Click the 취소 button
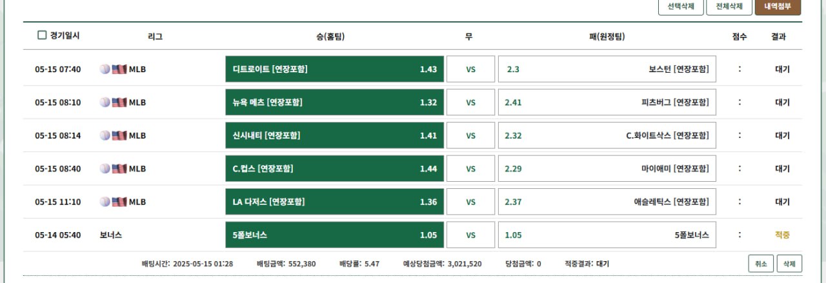 [761, 264]
